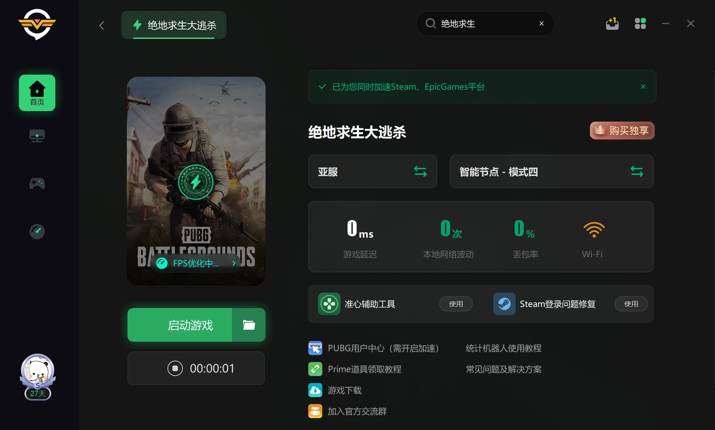The image size is (715, 430).
Task: Click the winged logo at top left
Action: (x=37, y=24)
